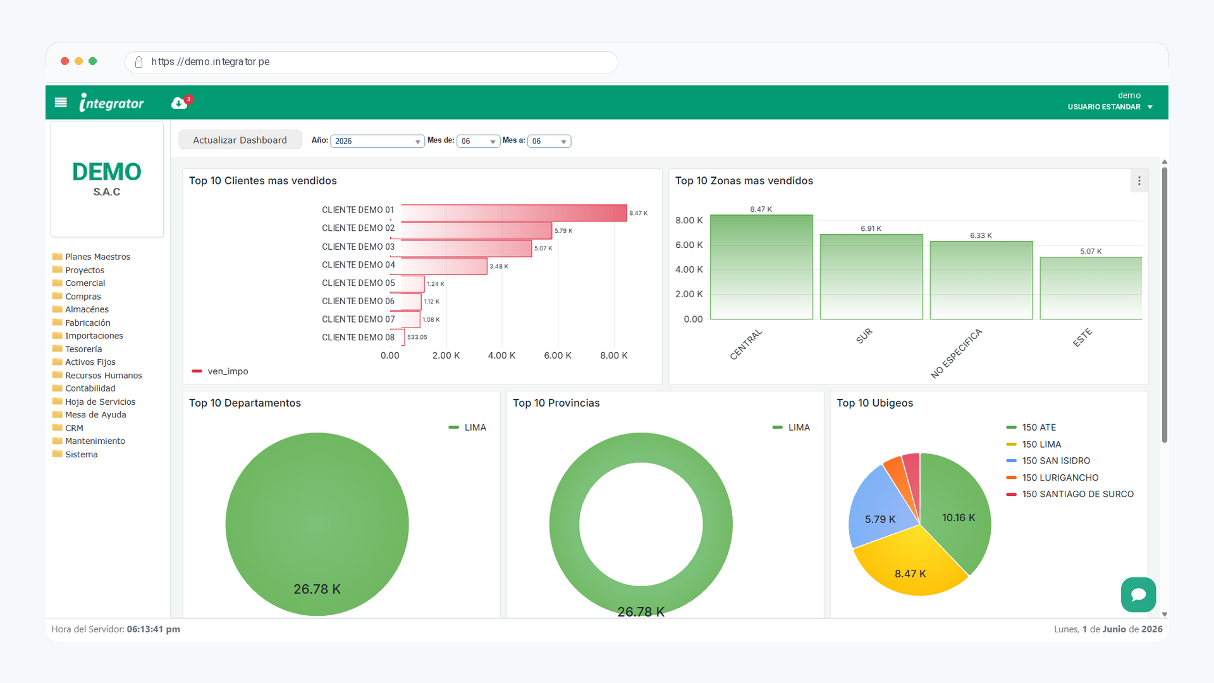Click Proyectos folder icon
The image size is (1214, 683).
pyautogui.click(x=57, y=270)
